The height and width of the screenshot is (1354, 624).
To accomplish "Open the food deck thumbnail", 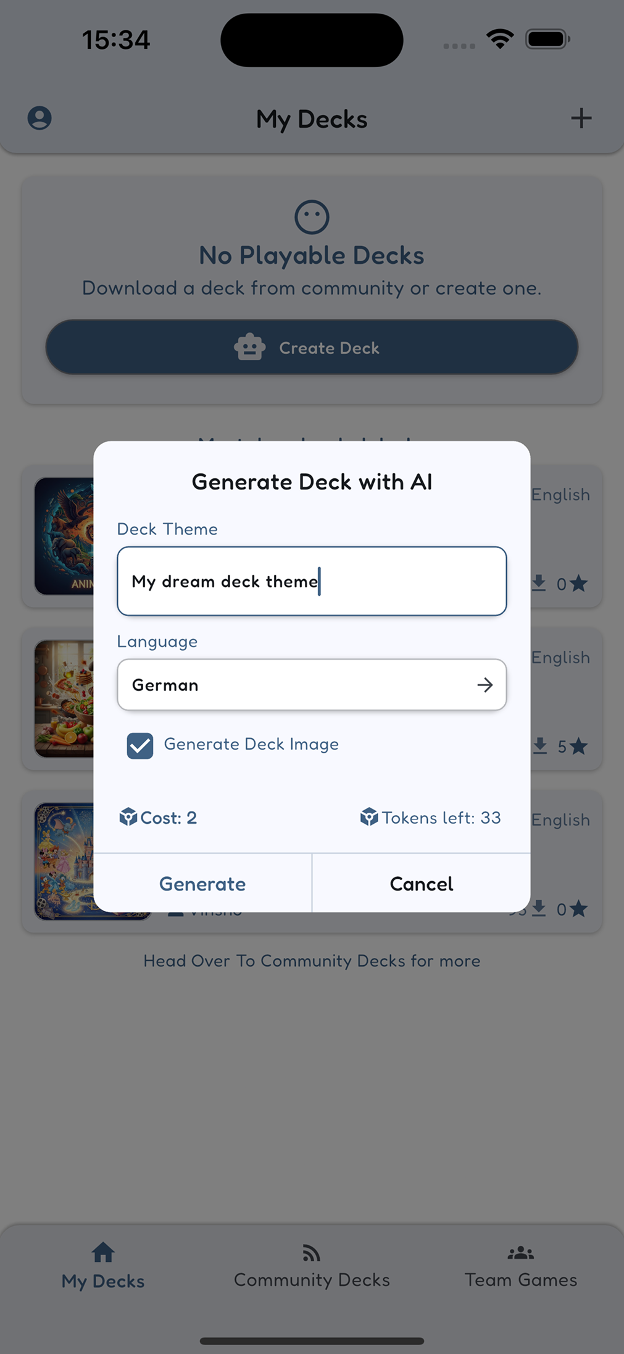I will 64,699.
